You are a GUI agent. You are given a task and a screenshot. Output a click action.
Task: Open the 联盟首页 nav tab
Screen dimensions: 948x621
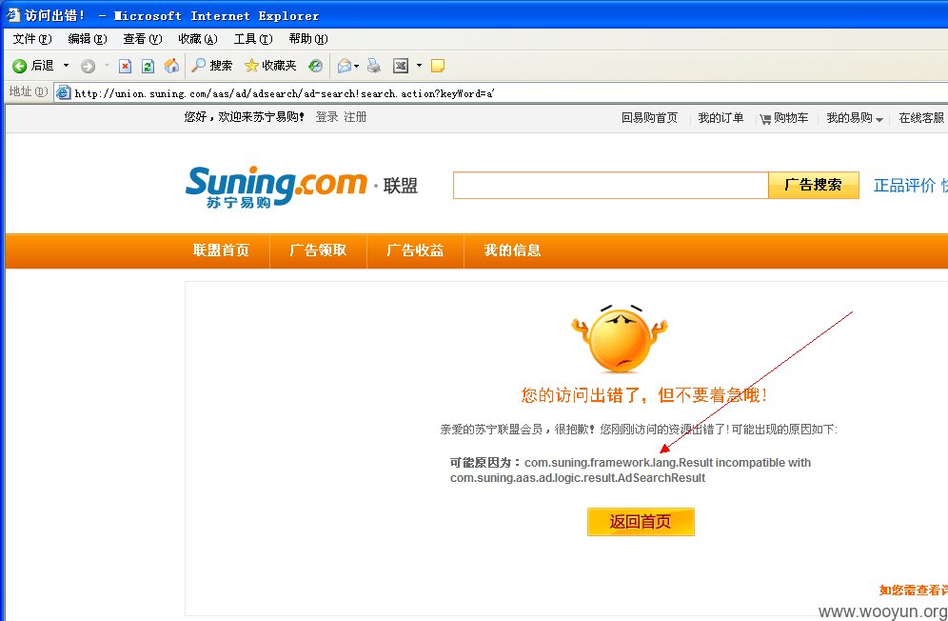click(221, 250)
